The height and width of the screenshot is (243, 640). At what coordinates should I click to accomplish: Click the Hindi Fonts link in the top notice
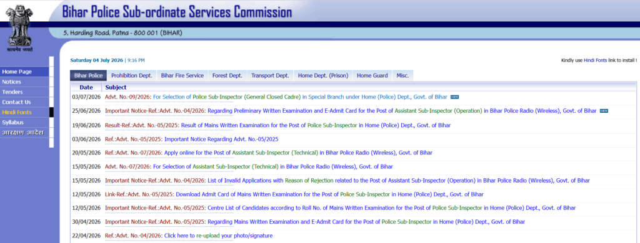pos(596,60)
